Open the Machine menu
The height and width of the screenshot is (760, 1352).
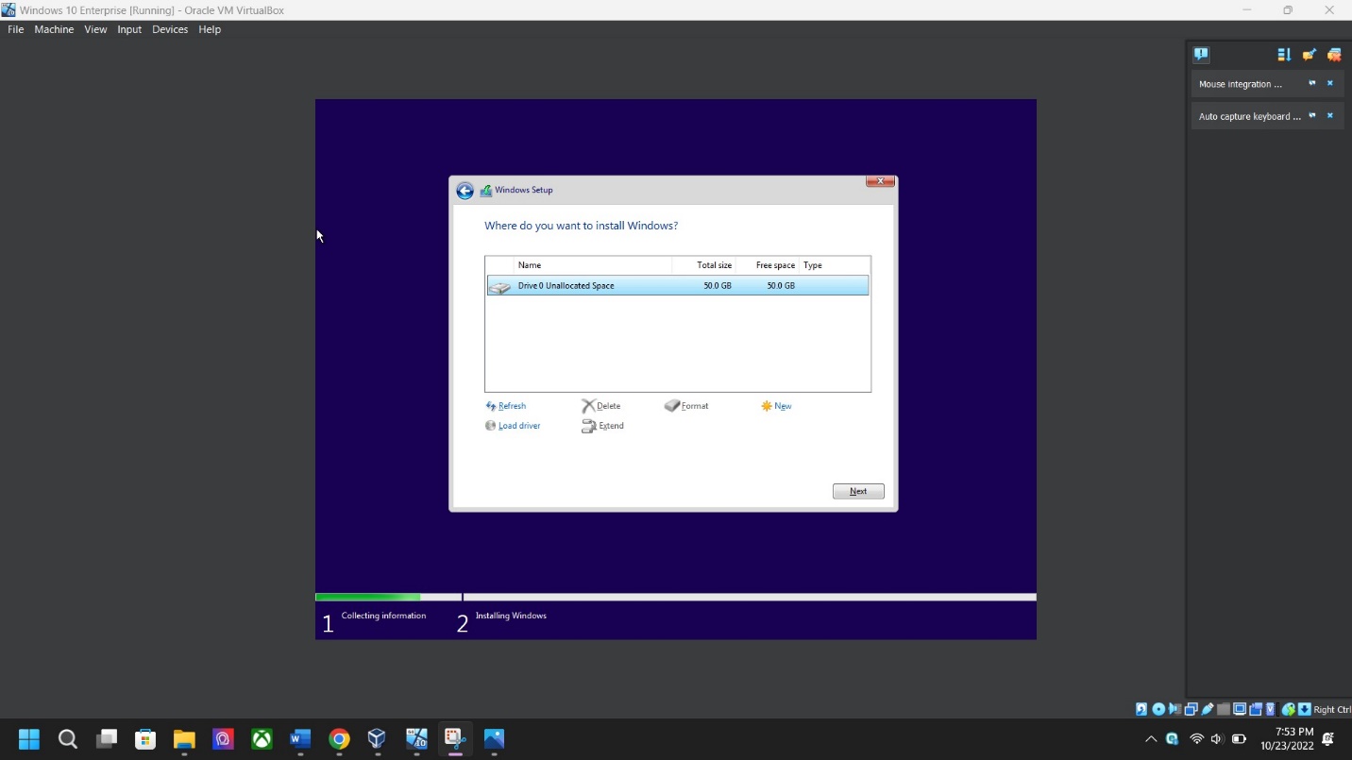click(x=54, y=29)
